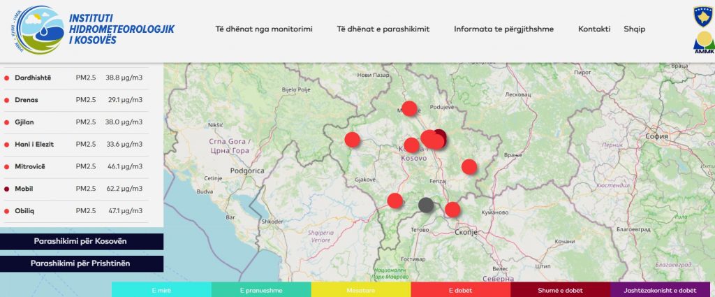Select the red marker near Mitrovica on map

click(410, 108)
